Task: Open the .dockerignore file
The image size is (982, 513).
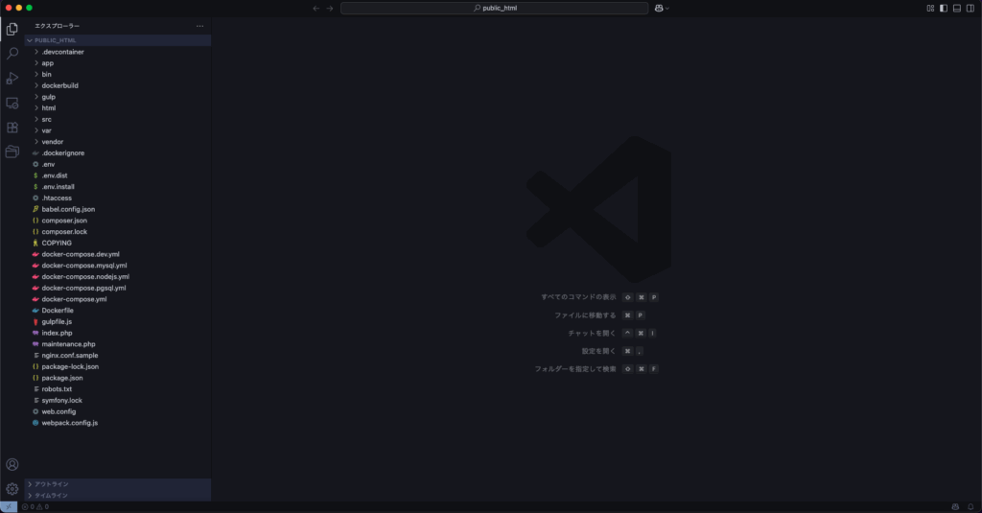Action: [118, 152]
